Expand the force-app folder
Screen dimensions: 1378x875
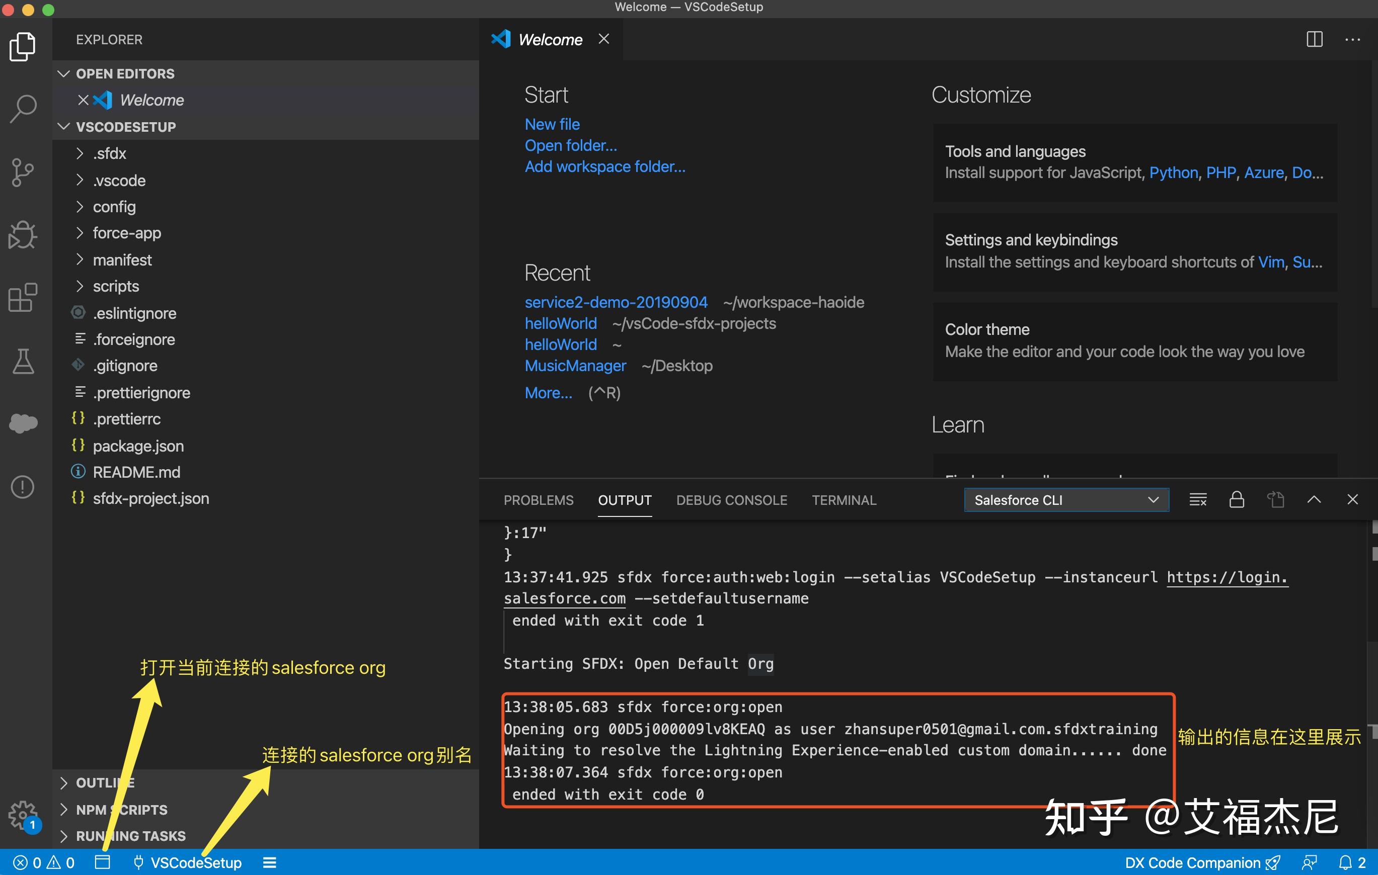tap(266, 233)
